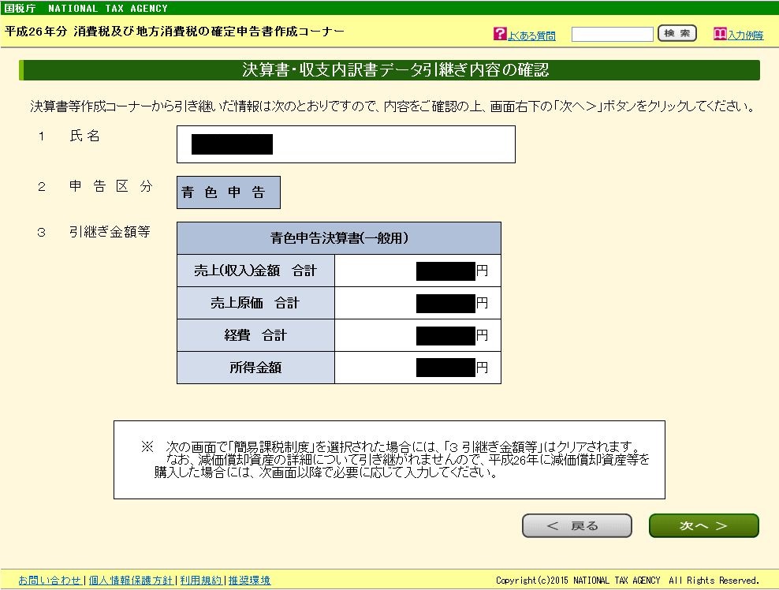Click the 国税庁 NATIONAL TAX AGENCY header text

pyautogui.click(x=86, y=9)
